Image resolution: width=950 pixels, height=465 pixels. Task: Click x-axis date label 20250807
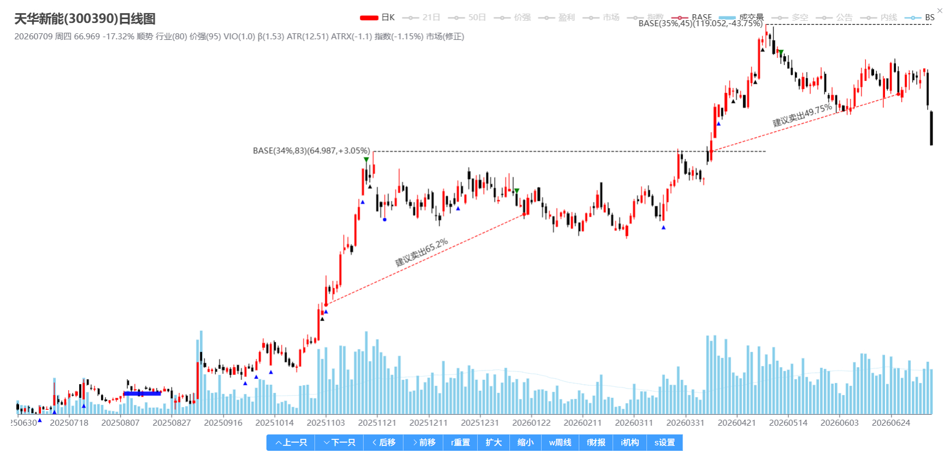pos(120,423)
